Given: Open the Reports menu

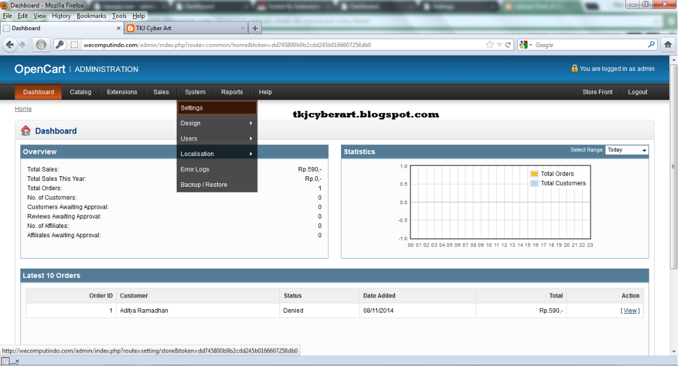Looking at the screenshot, I should point(232,92).
